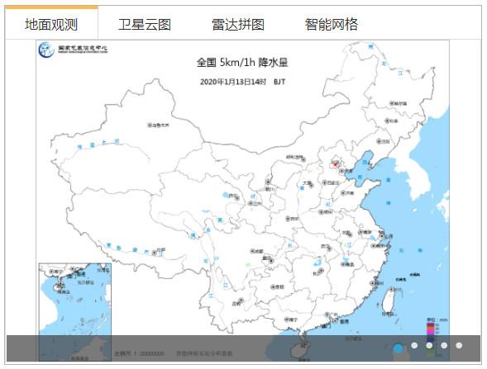
Task: Go to the second carousel slide dot
Action: (x=414, y=345)
